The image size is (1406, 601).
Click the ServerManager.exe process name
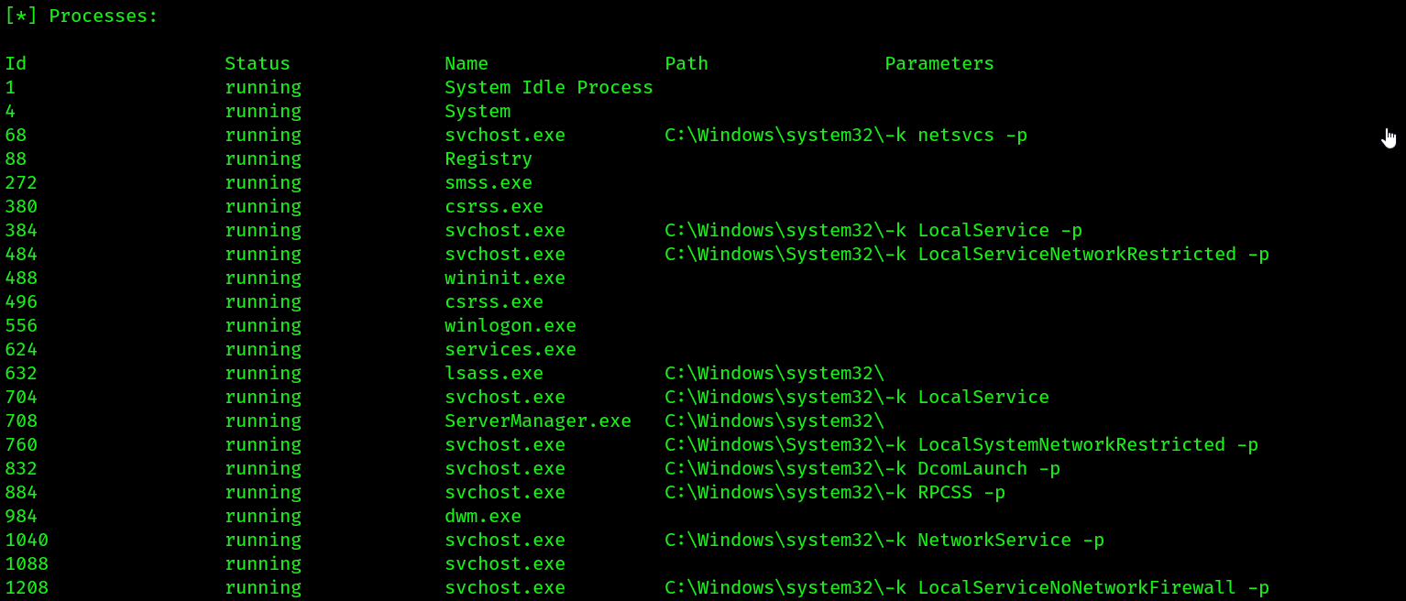pyautogui.click(x=538, y=421)
